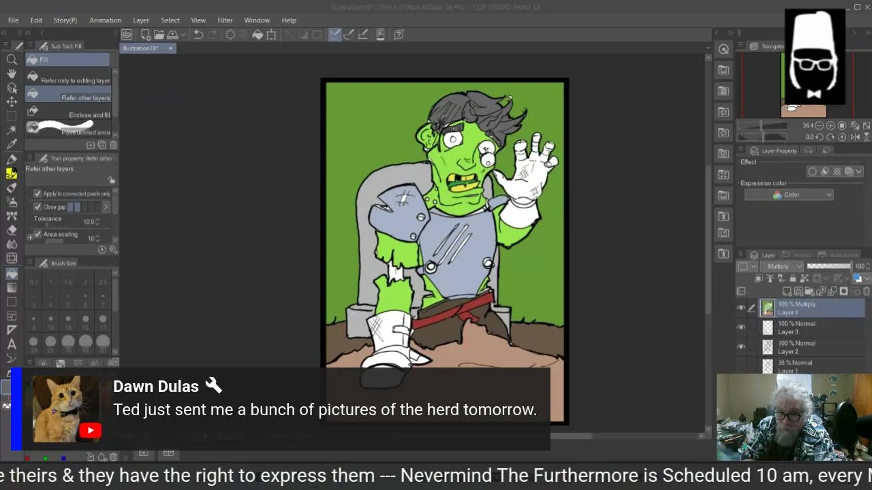Screen dimensions: 872x490
Task: Open the Filter menu
Action: coord(225,20)
